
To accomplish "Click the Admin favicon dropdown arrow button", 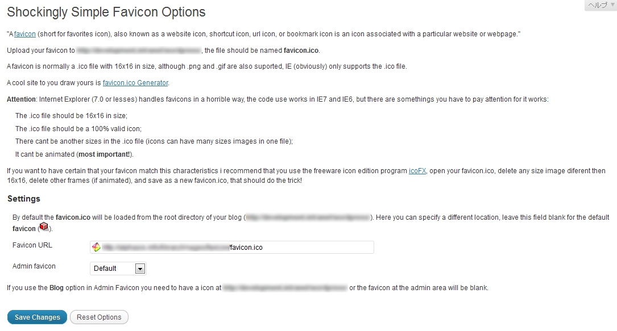I will pos(140,269).
